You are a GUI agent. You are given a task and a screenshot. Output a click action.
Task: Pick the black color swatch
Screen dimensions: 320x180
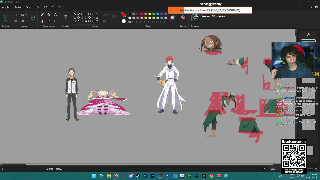pos(130,14)
